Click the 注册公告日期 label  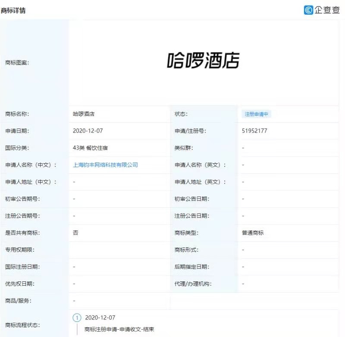click(x=192, y=216)
